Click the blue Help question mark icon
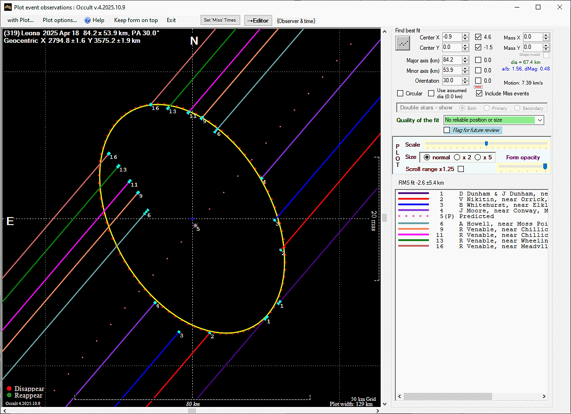This screenshot has height=414, width=571. pyautogui.click(x=87, y=20)
